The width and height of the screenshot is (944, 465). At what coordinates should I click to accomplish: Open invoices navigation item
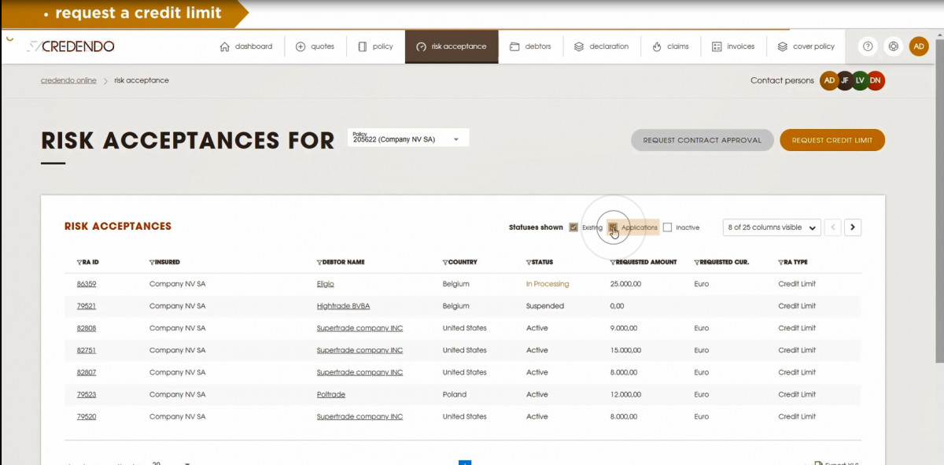click(x=733, y=46)
